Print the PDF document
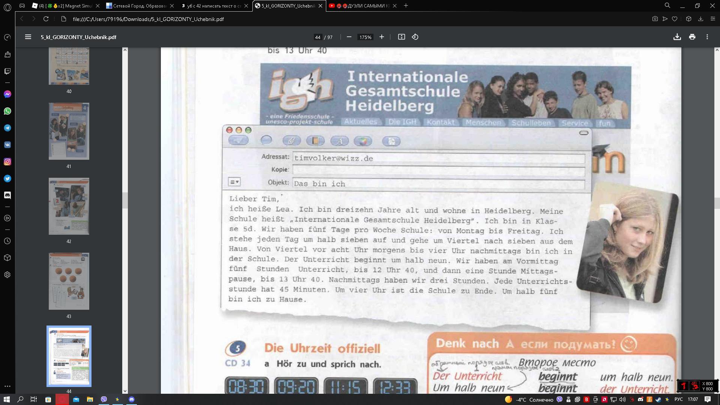The width and height of the screenshot is (720, 405). (x=692, y=37)
